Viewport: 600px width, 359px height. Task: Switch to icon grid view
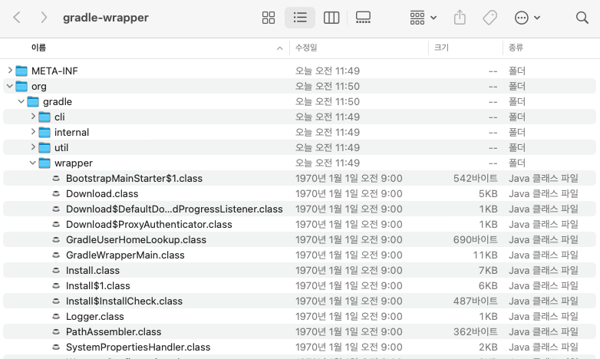click(x=269, y=18)
